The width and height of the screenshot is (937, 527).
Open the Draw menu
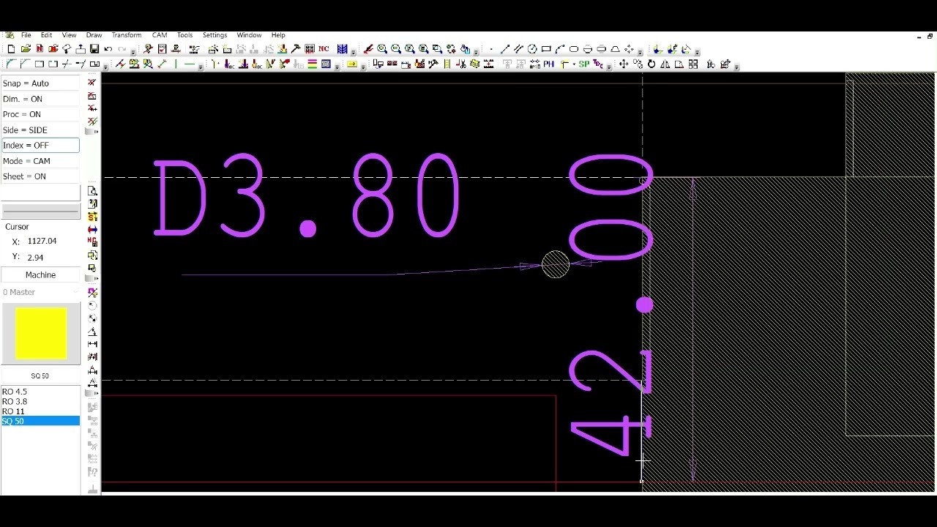pyautogui.click(x=94, y=35)
